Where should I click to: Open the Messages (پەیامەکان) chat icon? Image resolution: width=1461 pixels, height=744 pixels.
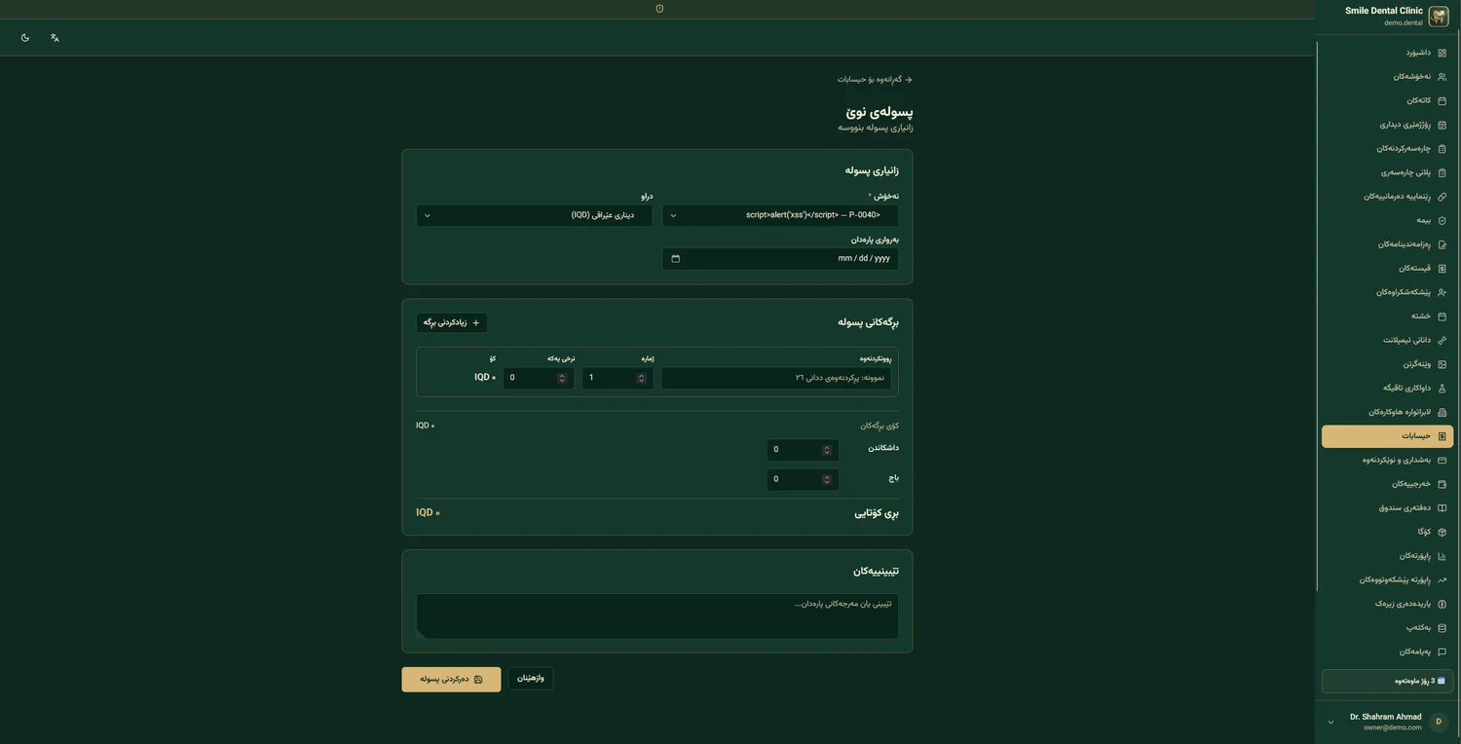1442,651
